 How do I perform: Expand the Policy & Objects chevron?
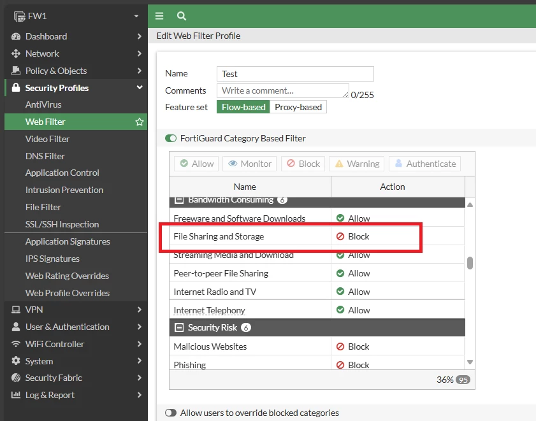click(x=139, y=71)
